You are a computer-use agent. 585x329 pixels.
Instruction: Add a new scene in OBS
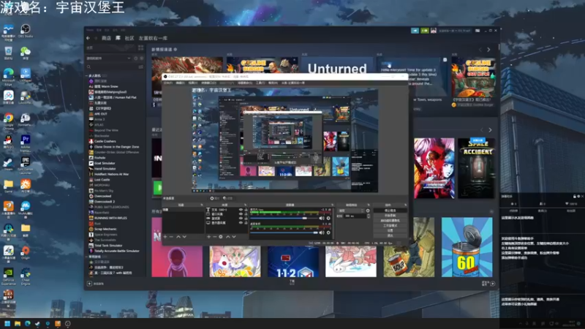165,236
